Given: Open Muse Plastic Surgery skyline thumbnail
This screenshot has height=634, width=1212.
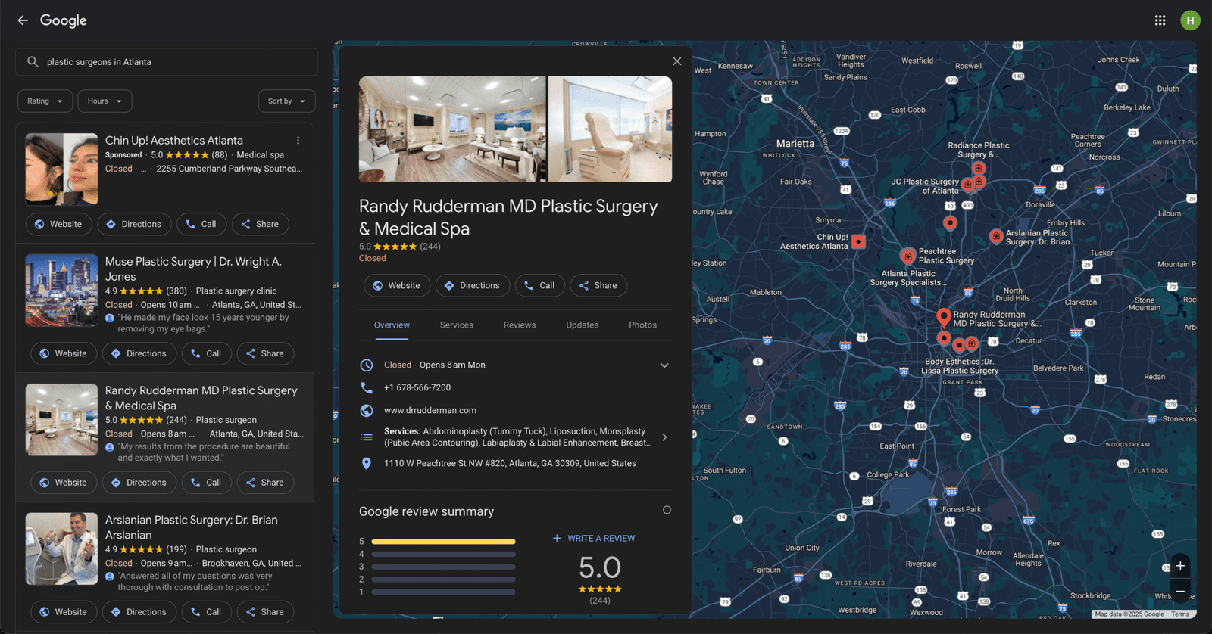Looking at the screenshot, I should (61, 291).
